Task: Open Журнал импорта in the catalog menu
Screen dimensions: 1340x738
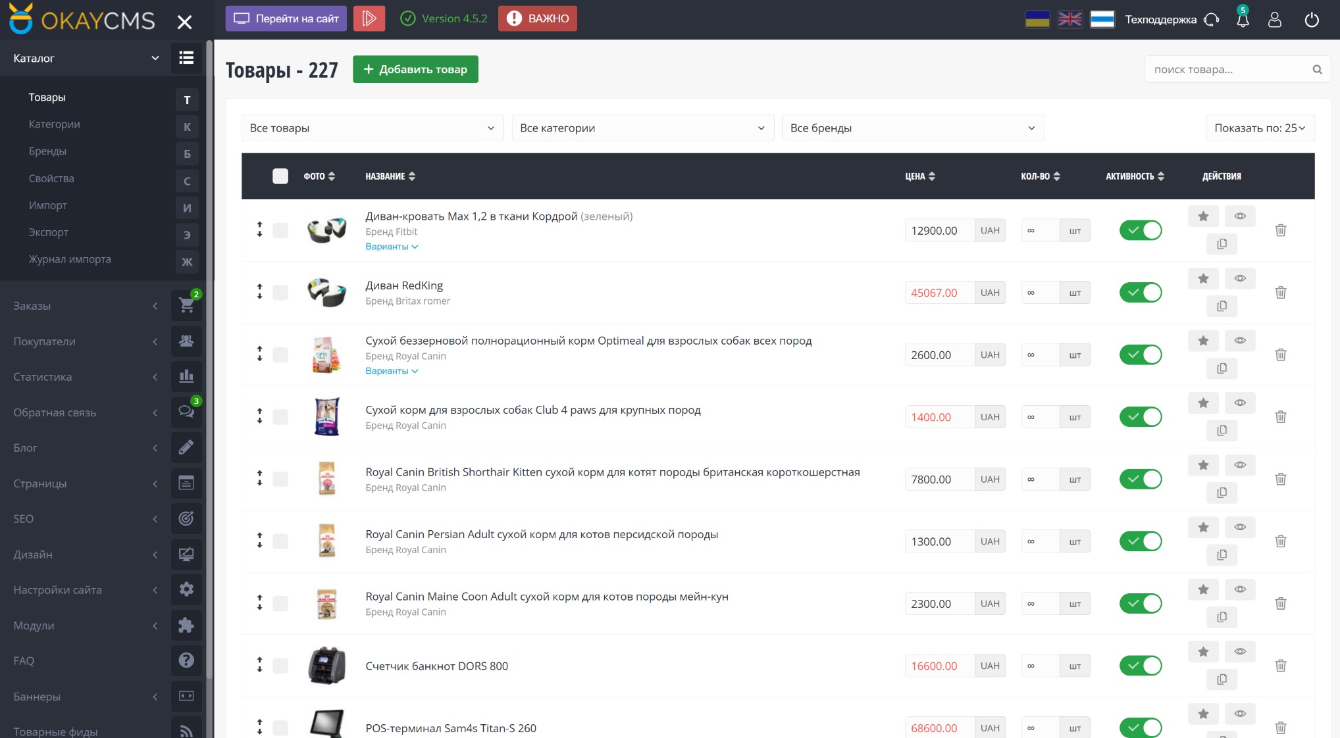Action: pyautogui.click(x=70, y=259)
